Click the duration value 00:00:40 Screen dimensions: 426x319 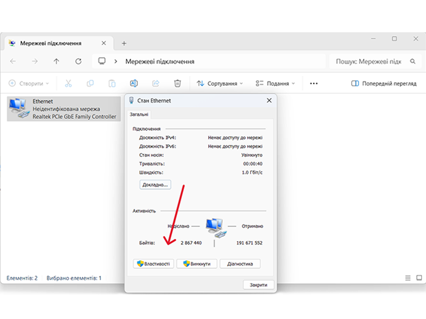coord(253,164)
